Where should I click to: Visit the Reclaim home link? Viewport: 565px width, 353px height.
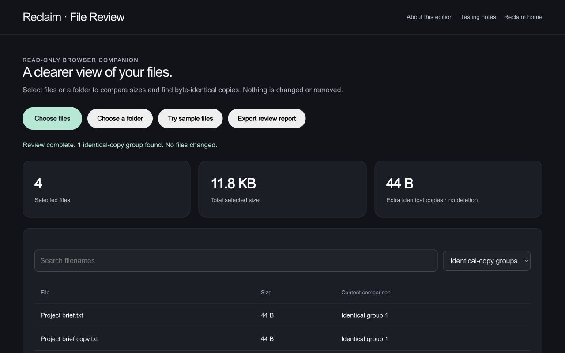(523, 17)
